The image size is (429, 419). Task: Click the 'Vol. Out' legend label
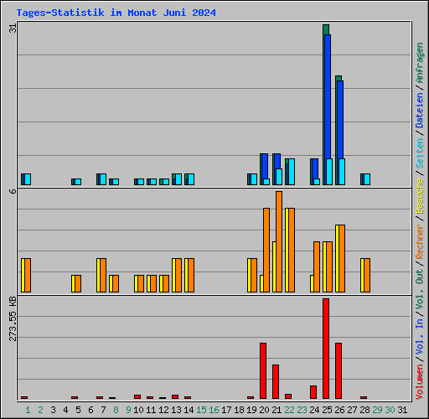click(420, 289)
